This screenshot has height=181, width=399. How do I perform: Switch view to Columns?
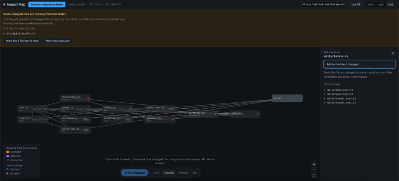[169, 173]
